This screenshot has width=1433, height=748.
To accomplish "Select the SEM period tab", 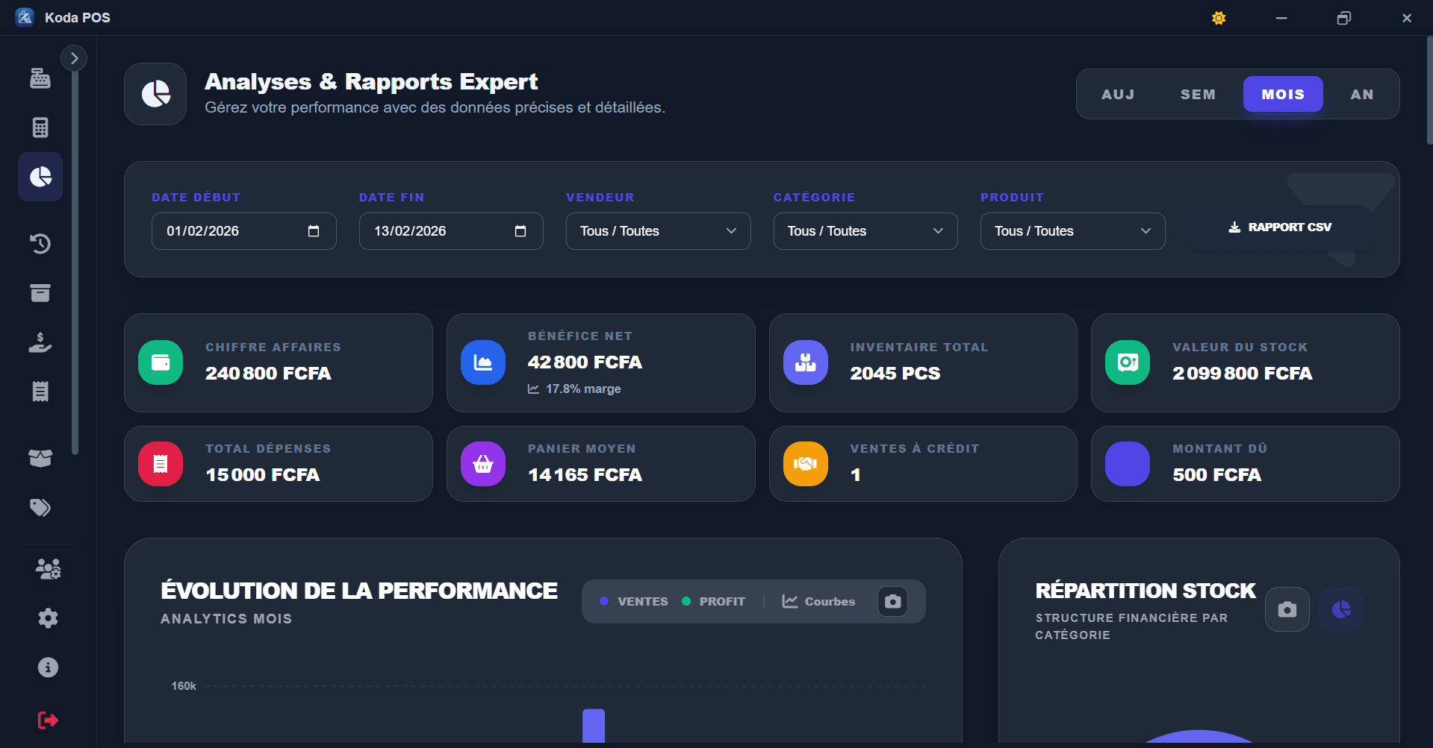I will click(1198, 95).
